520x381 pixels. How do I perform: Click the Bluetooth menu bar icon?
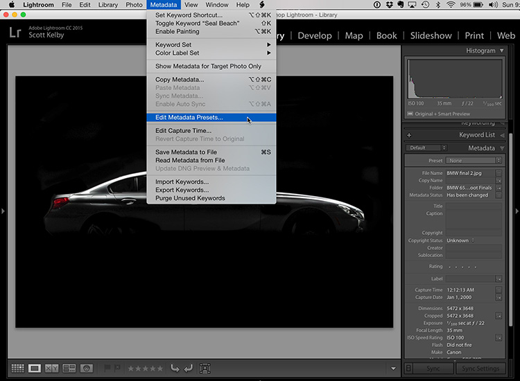438,5
